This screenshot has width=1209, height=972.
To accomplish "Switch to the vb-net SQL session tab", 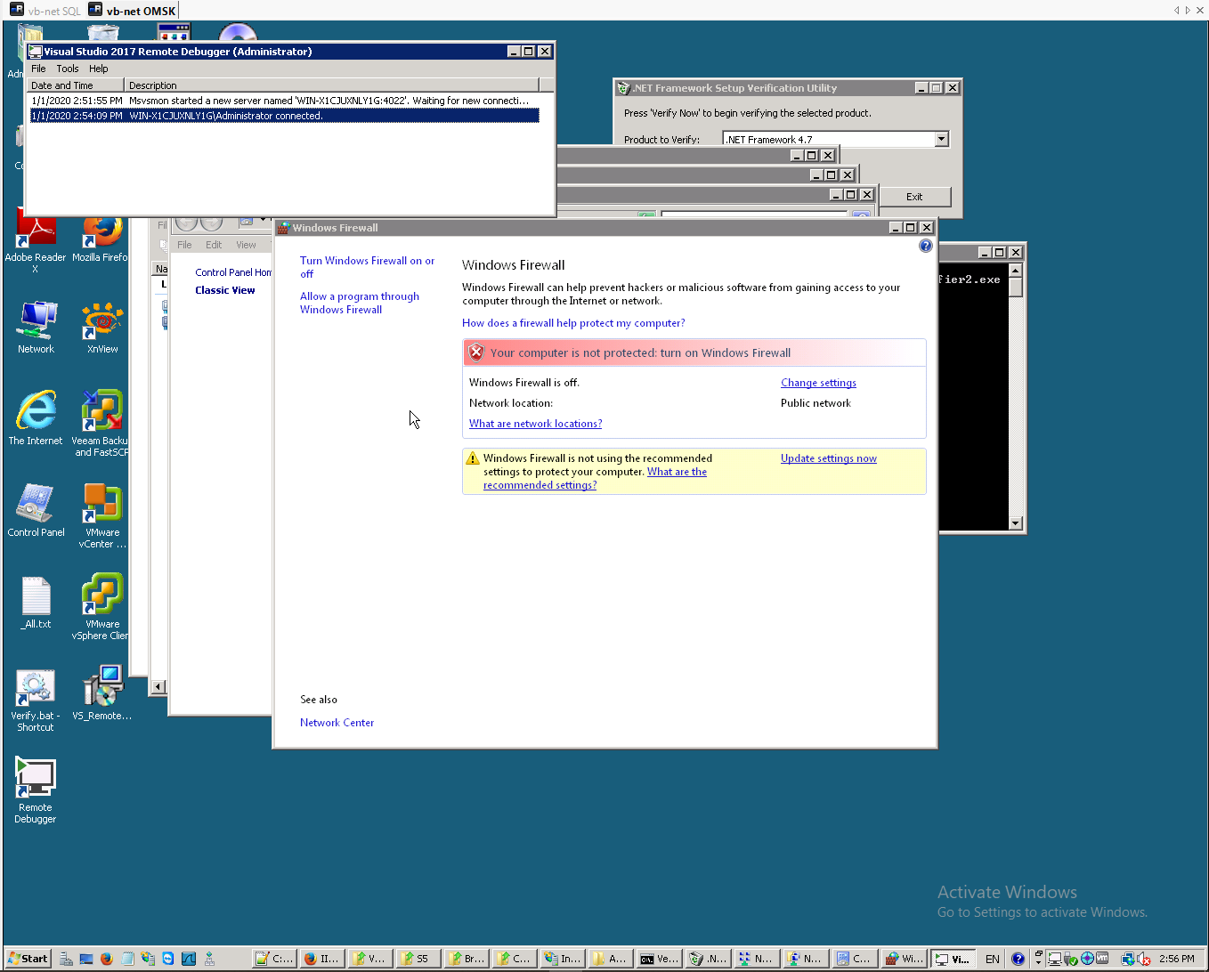I will 45,11.
